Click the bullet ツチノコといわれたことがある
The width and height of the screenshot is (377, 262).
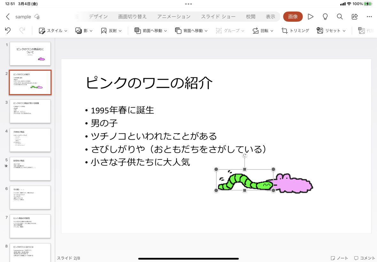coord(154,136)
